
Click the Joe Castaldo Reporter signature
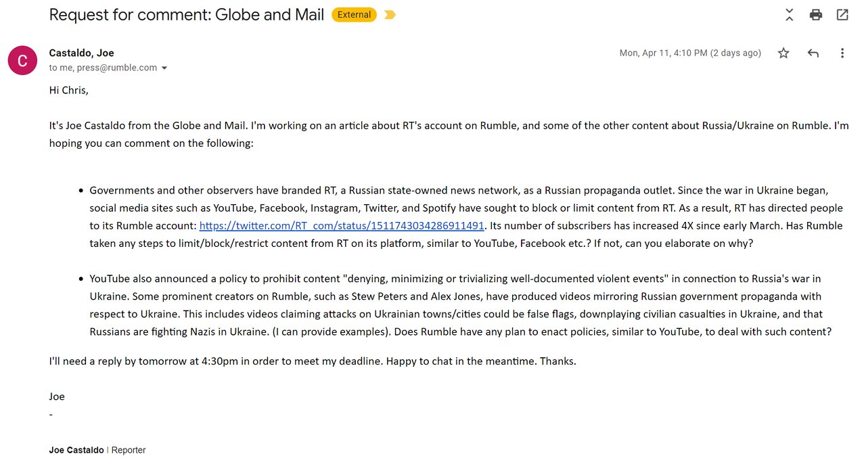click(97, 450)
